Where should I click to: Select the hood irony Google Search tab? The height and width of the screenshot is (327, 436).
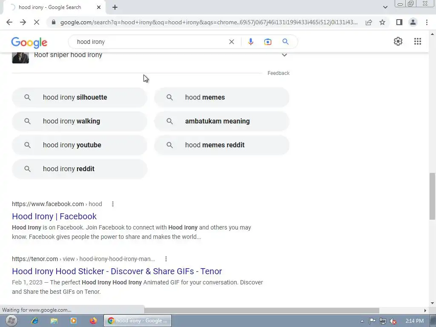tap(54, 7)
